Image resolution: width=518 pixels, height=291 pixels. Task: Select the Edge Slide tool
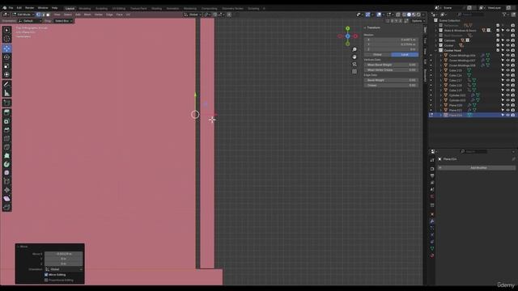(6, 181)
